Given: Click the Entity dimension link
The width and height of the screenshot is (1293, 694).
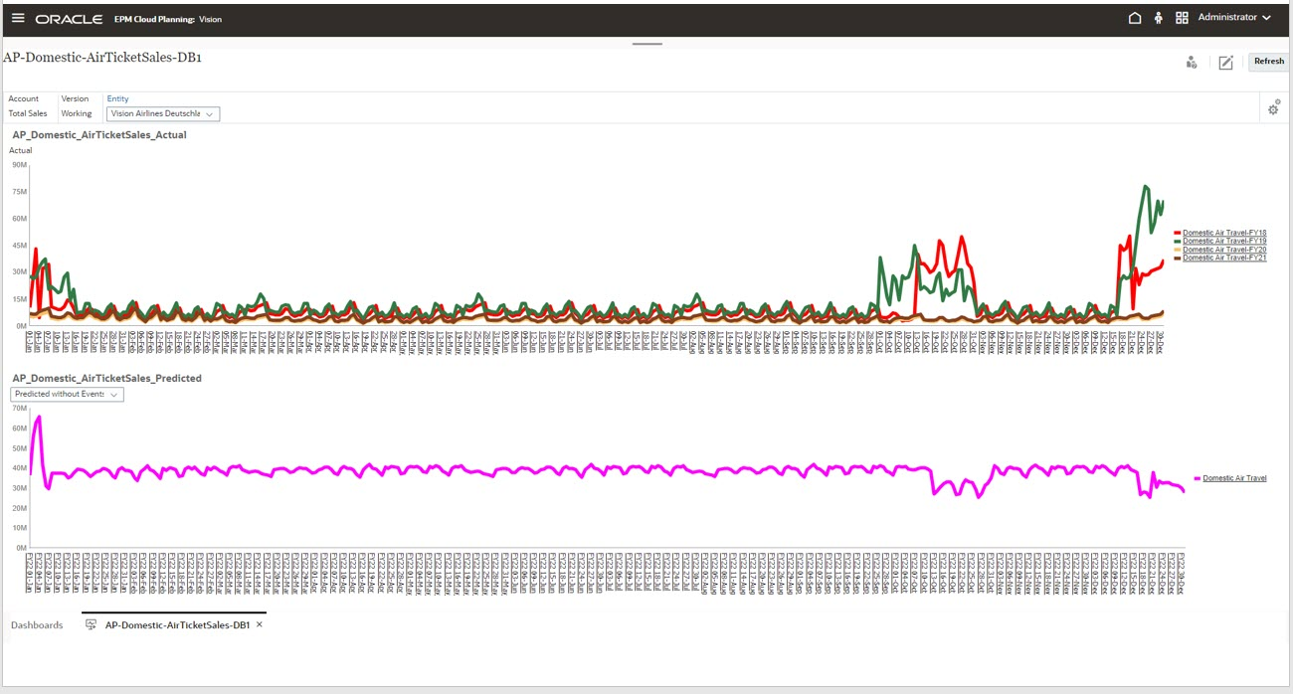Looking at the screenshot, I should [x=117, y=98].
